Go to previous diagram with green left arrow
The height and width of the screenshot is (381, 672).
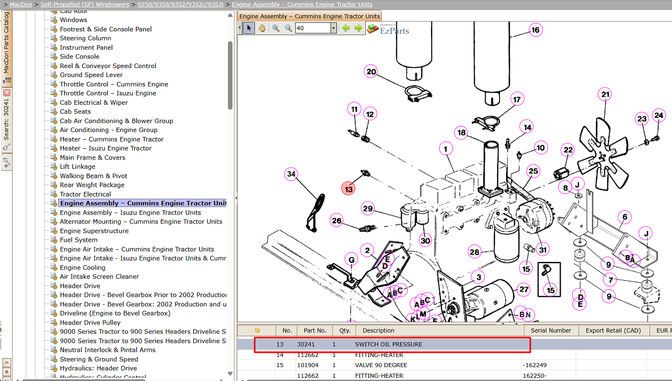point(346,28)
